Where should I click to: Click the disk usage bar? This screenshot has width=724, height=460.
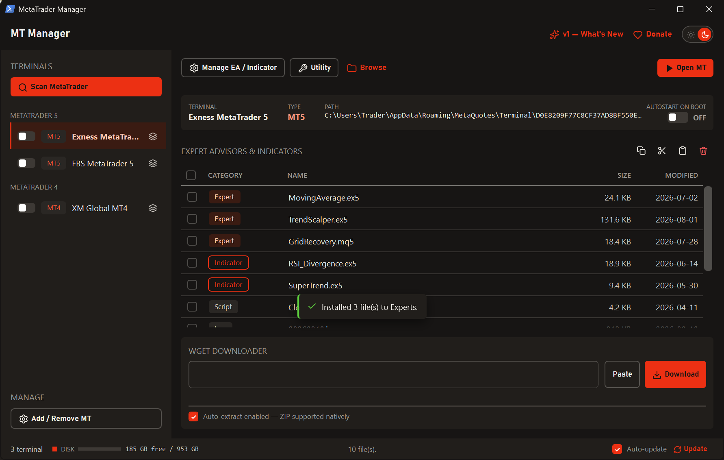pos(99,449)
